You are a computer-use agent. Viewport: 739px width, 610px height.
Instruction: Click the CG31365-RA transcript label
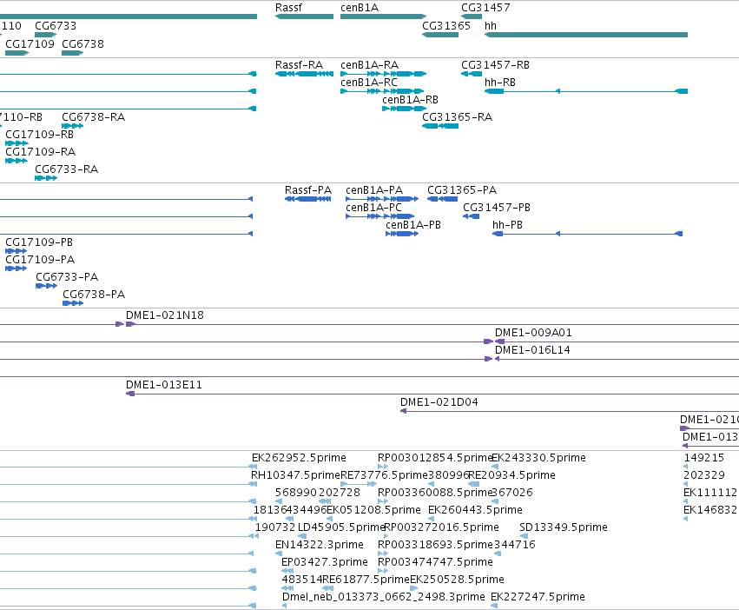pyautogui.click(x=457, y=117)
